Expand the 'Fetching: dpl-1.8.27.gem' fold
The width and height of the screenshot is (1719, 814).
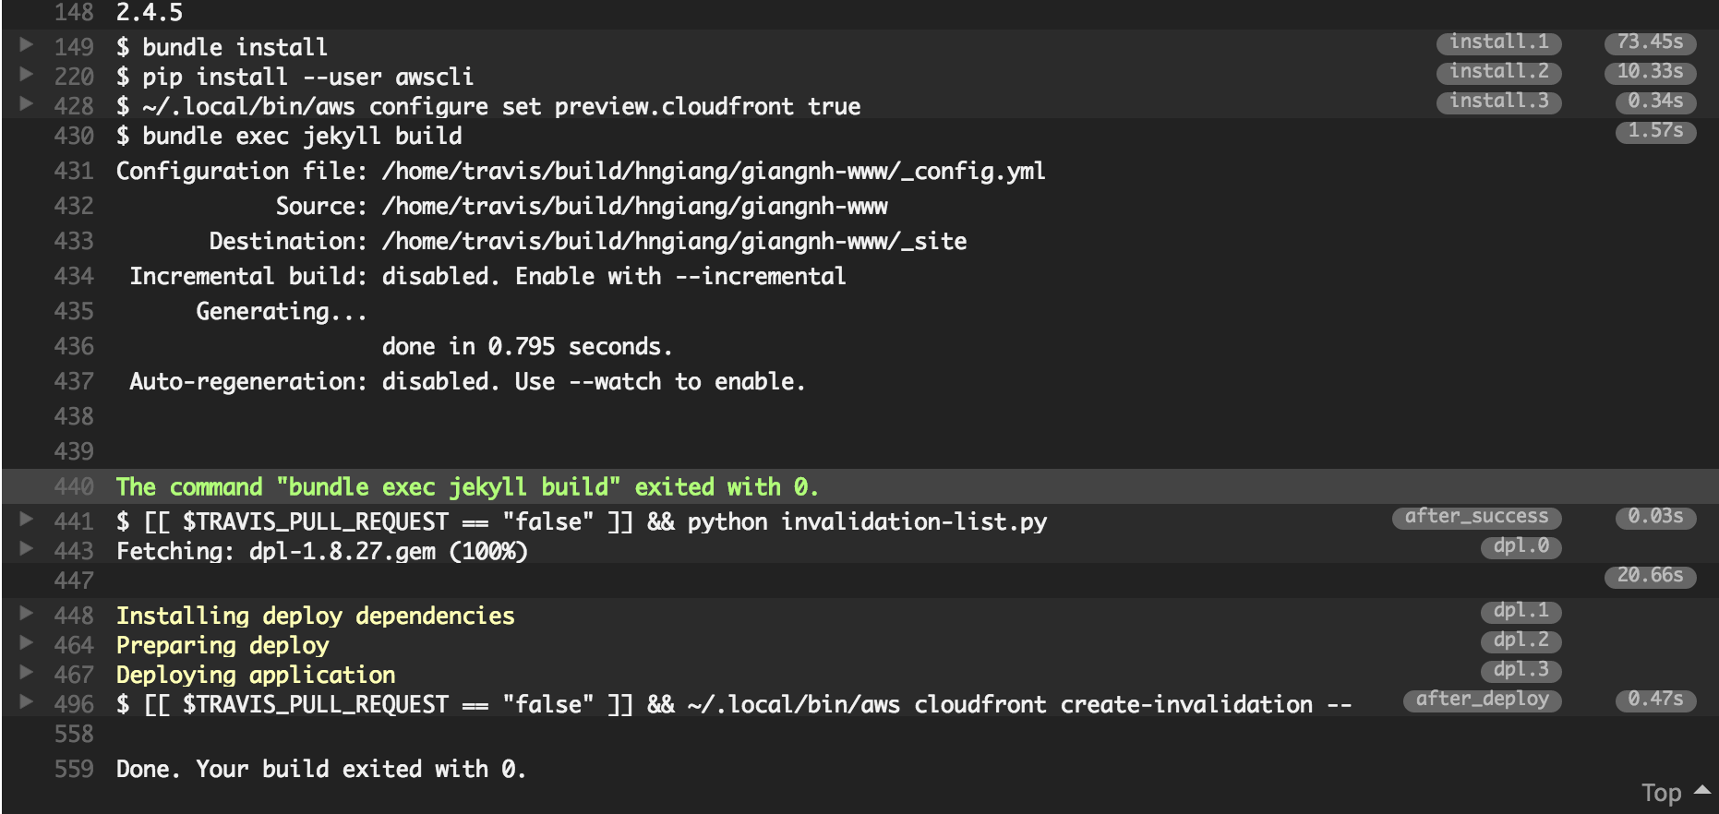(27, 548)
